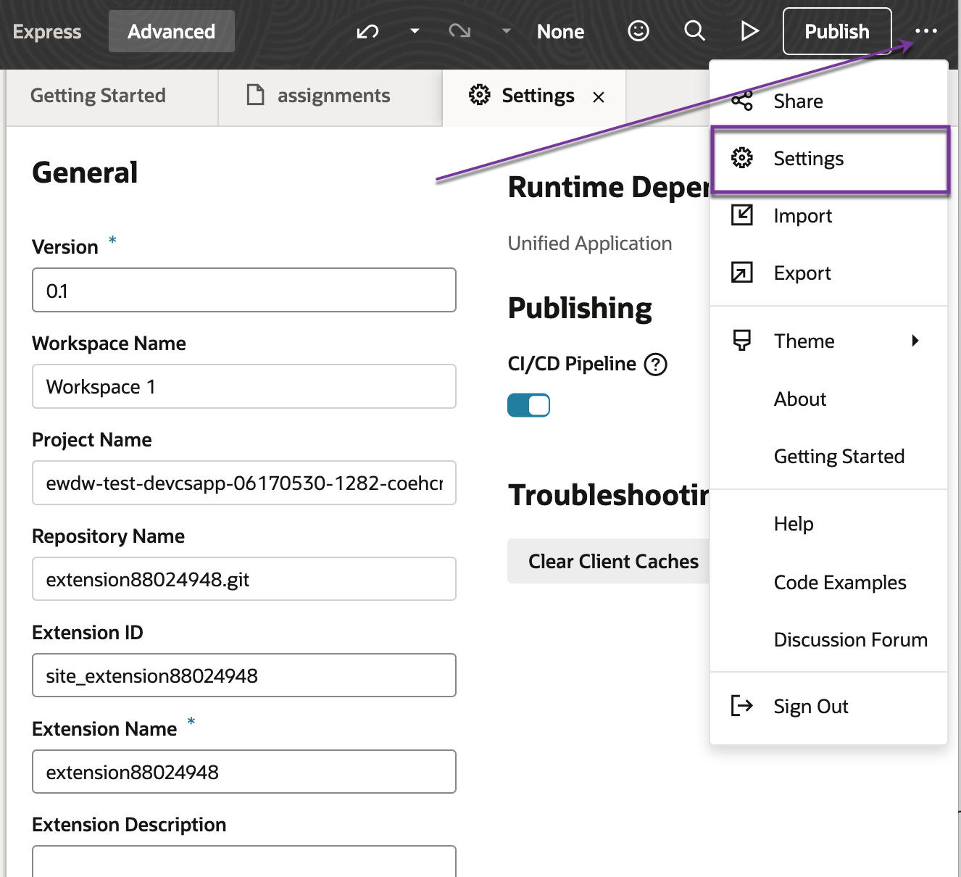The height and width of the screenshot is (877, 961).
Task: Click the CI/CD Pipeline help icon
Action: click(x=656, y=364)
